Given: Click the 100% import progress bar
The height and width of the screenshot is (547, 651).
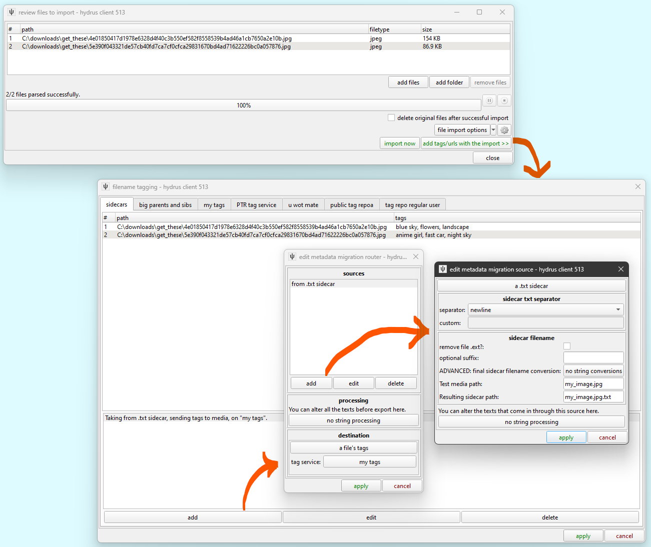Looking at the screenshot, I should (244, 105).
